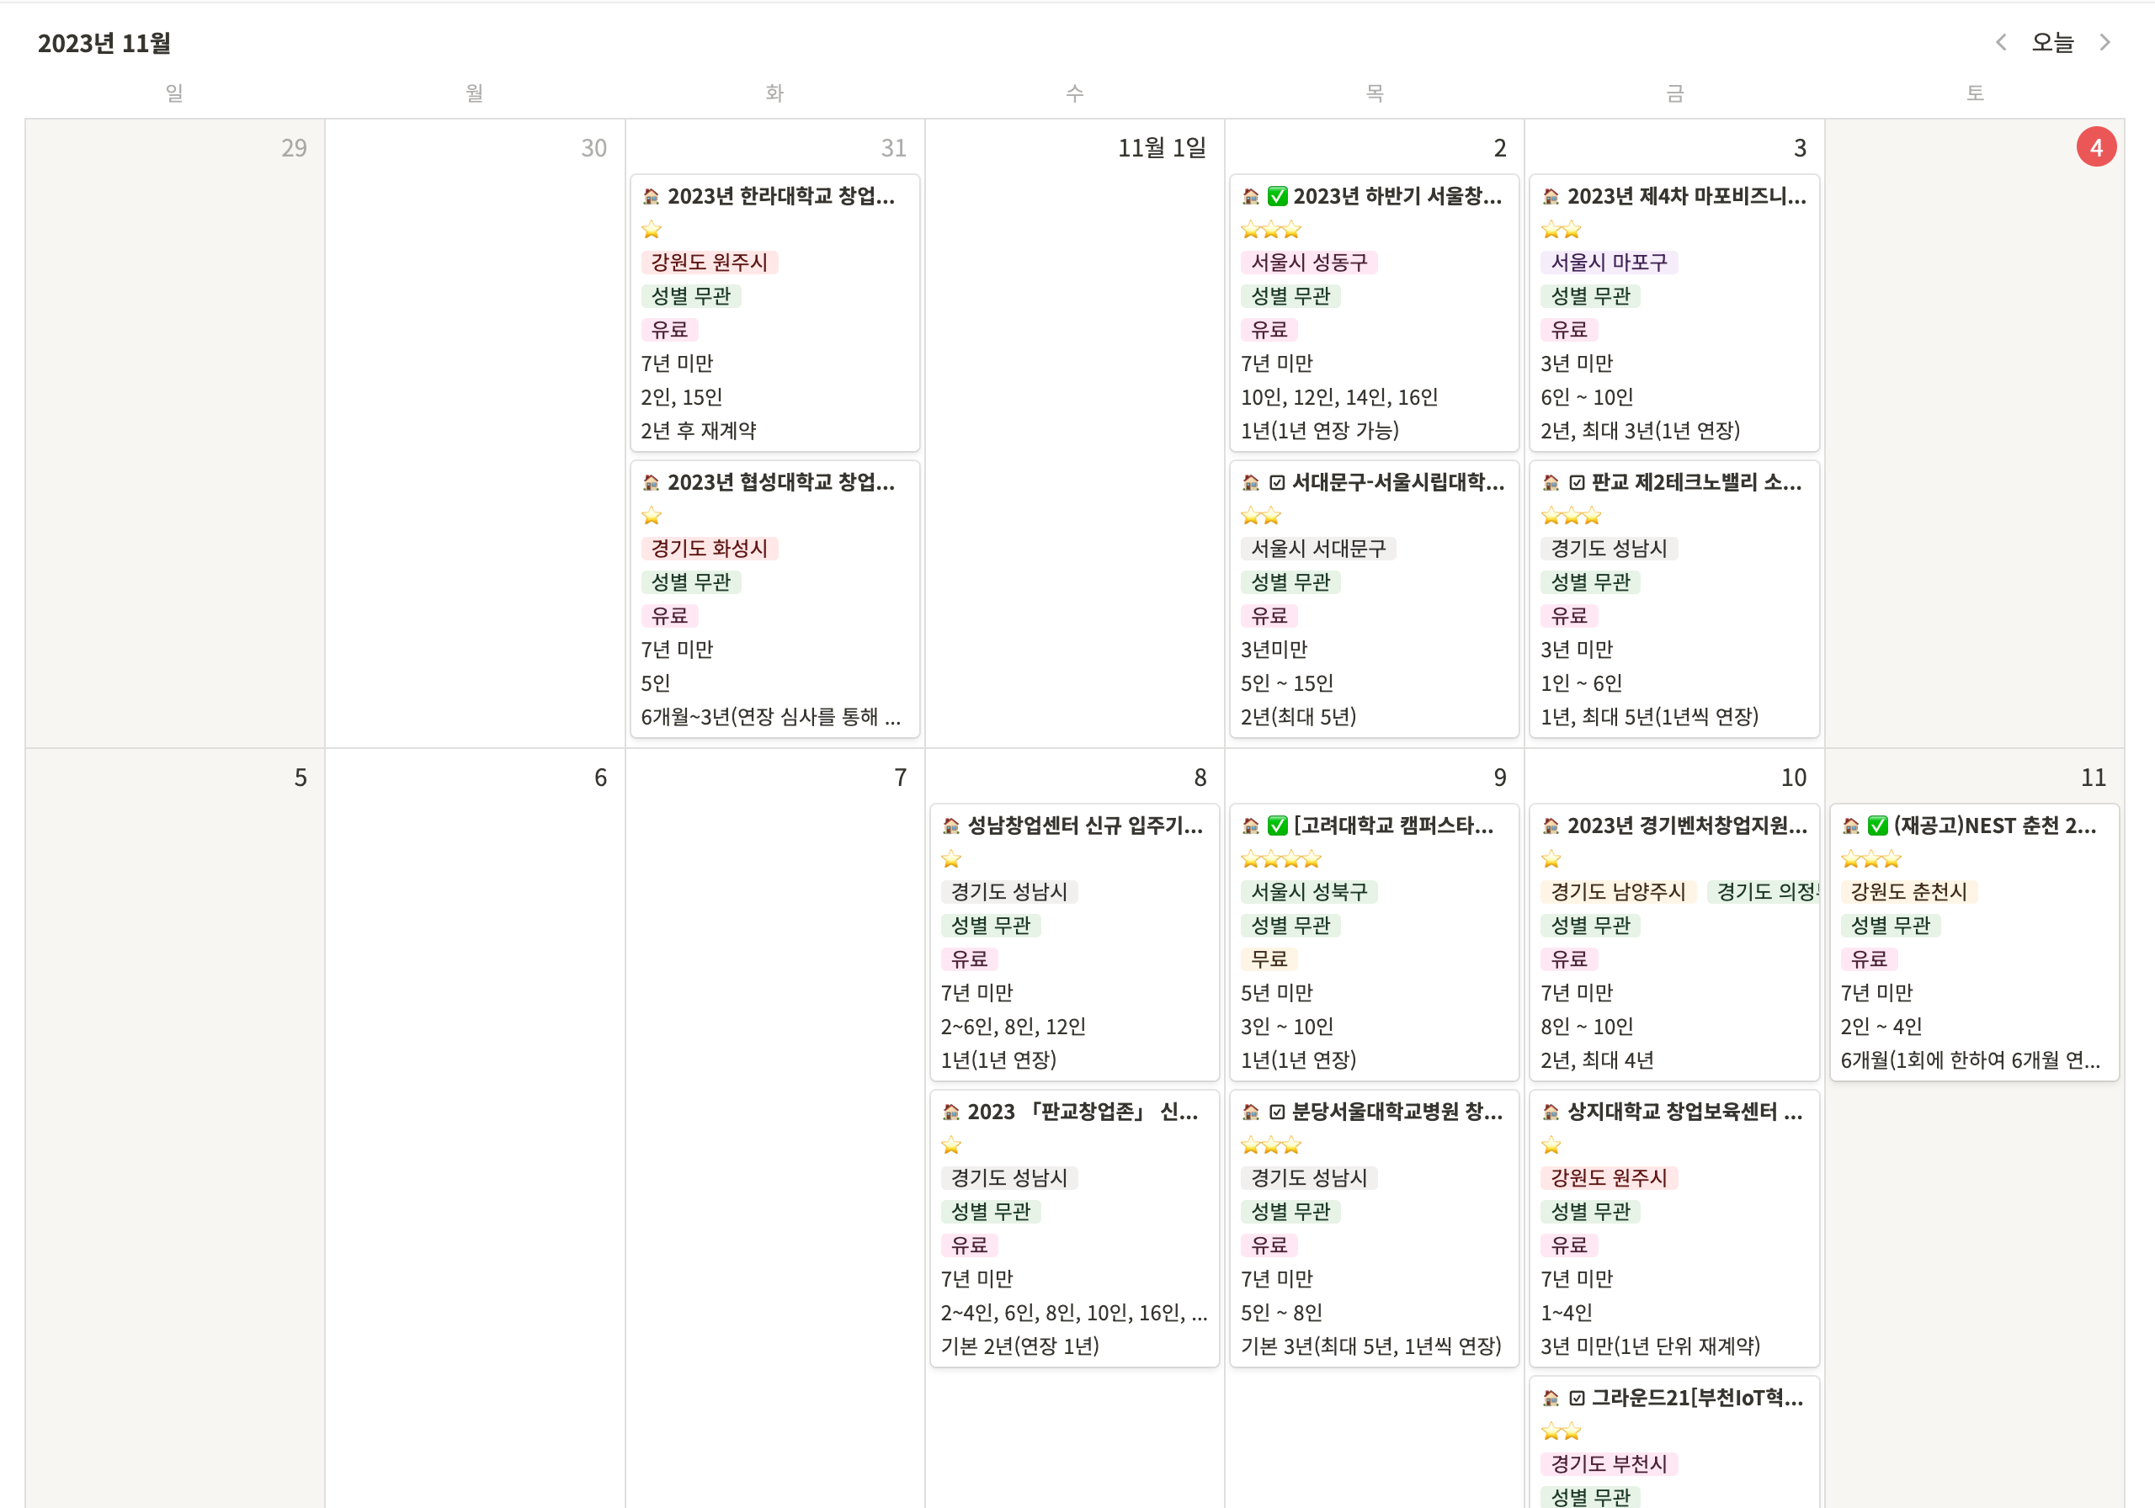Click green checkmark on 고려대학교 캠퍼스타 card
2155x1508 pixels.
(x=1277, y=826)
